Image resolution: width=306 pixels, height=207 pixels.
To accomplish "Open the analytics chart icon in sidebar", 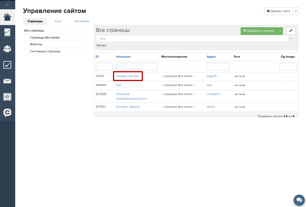I will [x=7, y=33].
